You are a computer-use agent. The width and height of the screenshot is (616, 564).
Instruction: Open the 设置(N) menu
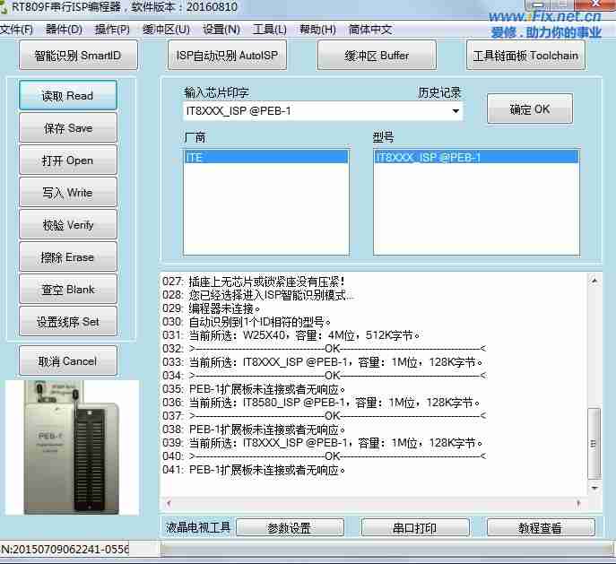coord(221,30)
